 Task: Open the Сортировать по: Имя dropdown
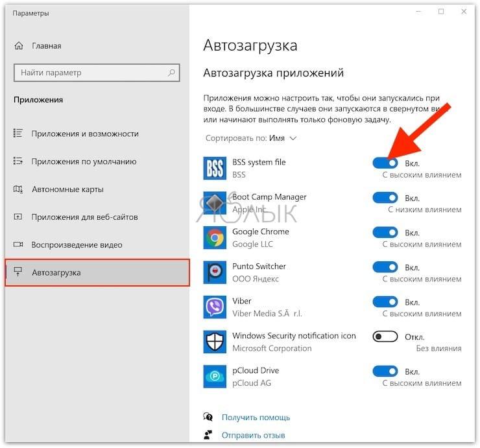point(251,138)
